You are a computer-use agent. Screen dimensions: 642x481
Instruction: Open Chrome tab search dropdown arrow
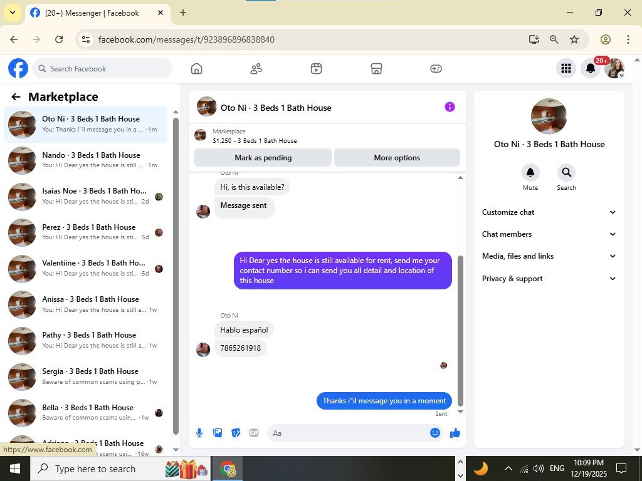click(x=13, y=13)
